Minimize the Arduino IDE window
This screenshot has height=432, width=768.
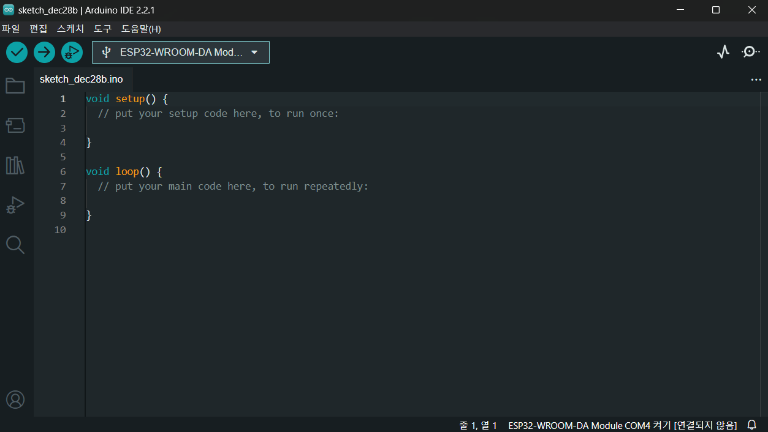(680, 10)
